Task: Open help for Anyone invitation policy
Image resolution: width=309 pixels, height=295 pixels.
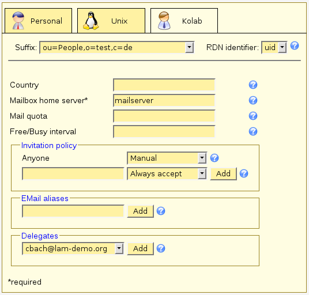Action: click(x=214, y=158)
